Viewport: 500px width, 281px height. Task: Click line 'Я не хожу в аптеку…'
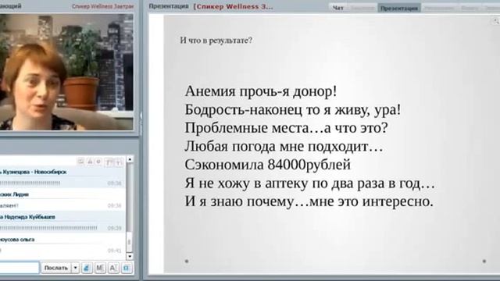[310, 183]
